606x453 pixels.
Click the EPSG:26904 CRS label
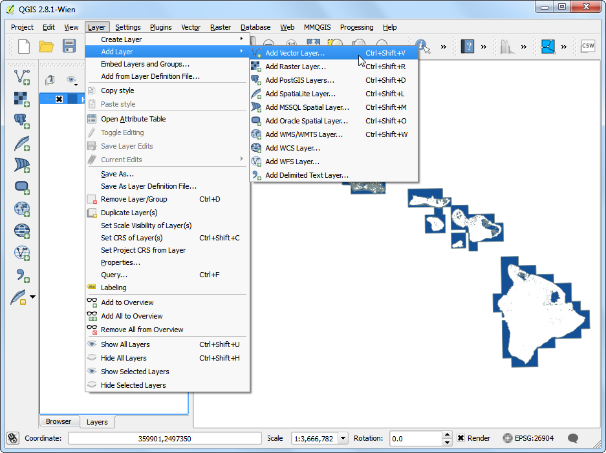pyautogui.click(x=534, y=438)
